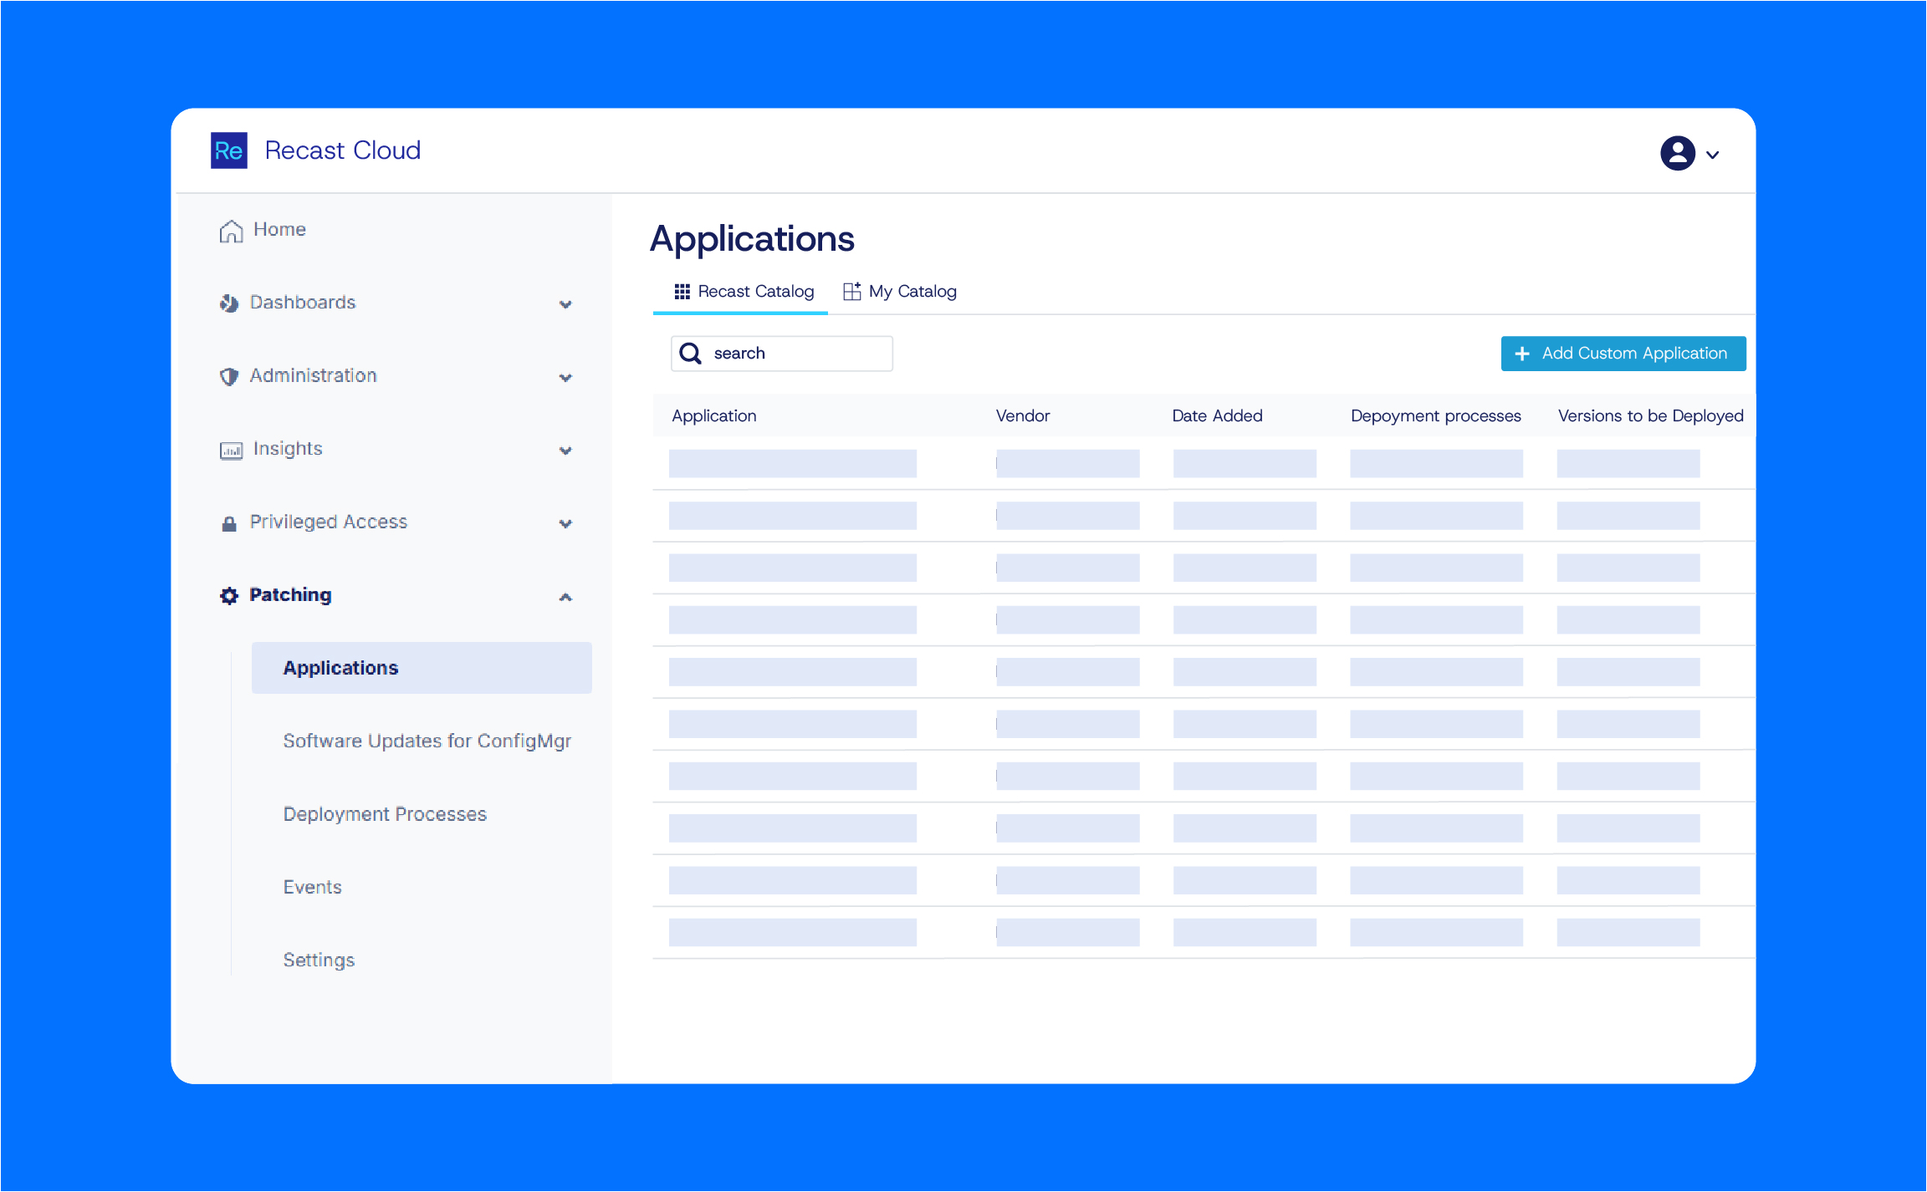
Task: Sort by the Application column header
Action: point(713,416)
